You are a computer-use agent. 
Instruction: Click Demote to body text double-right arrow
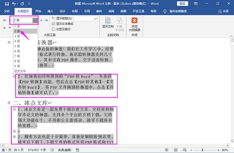click(x=46, y=20)
